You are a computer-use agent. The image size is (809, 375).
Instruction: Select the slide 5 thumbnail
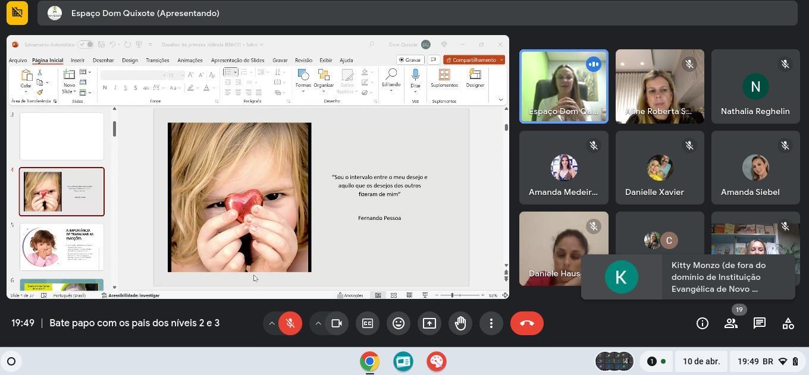(62, 247)
